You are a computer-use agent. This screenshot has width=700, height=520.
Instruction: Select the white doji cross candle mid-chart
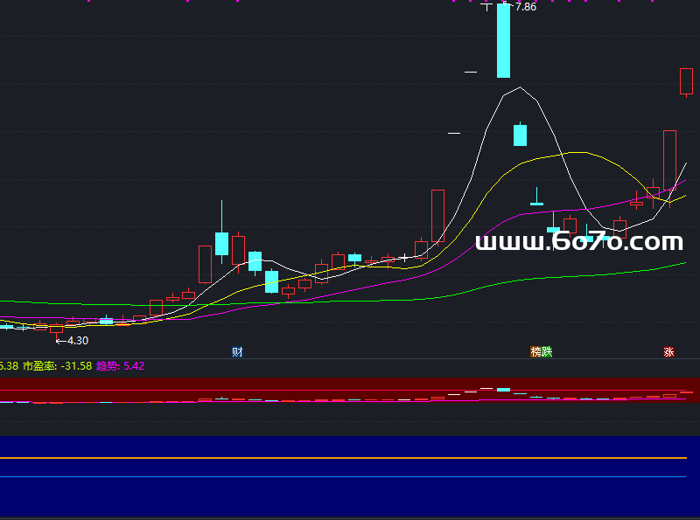click(x=404, y=258)
